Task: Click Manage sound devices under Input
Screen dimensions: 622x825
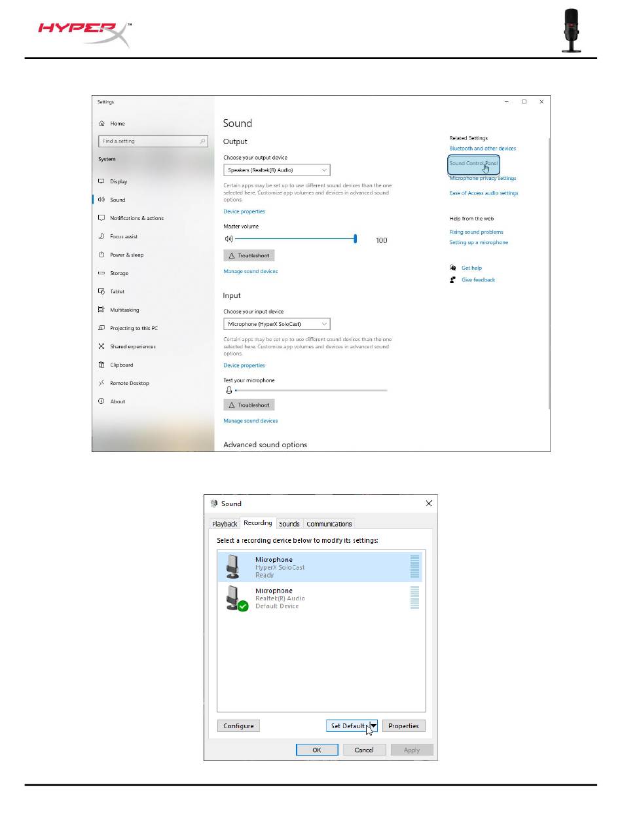Action: tap(251, 421)
